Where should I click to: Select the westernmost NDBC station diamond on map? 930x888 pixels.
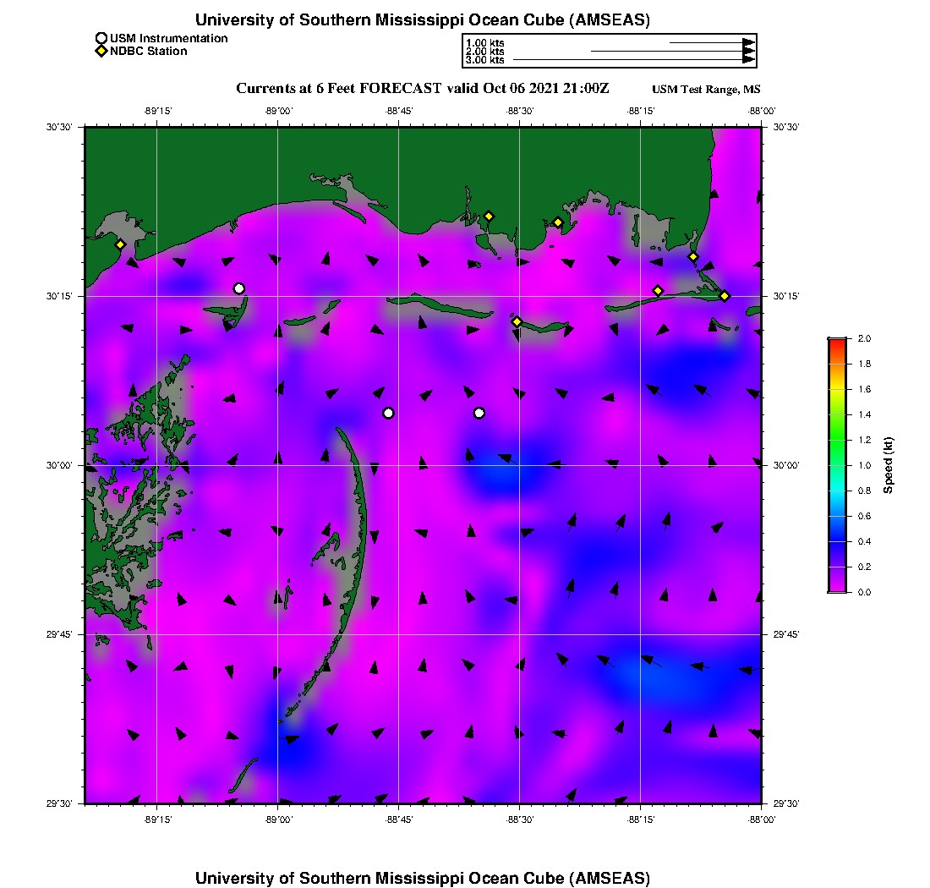coord(120,244)
